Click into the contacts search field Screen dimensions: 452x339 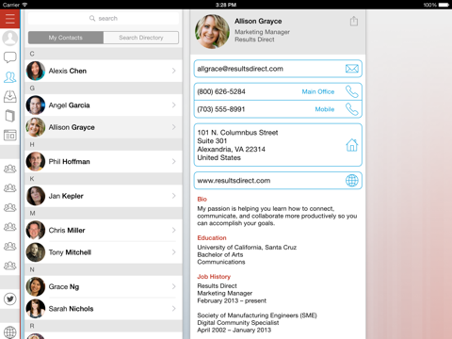pos(104,18)
